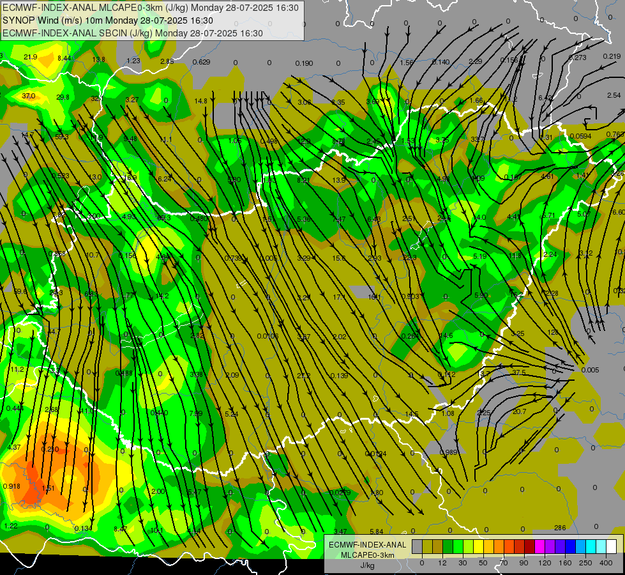Click the map value '0.629'

(x=201, y=62)
